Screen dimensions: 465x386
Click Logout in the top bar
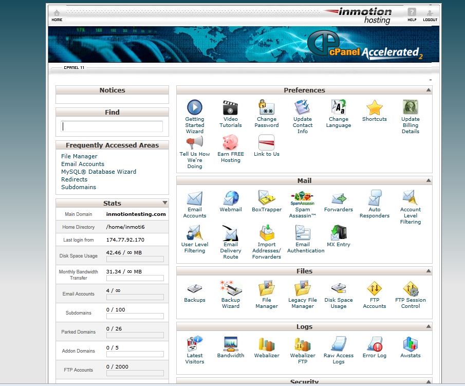430,15
